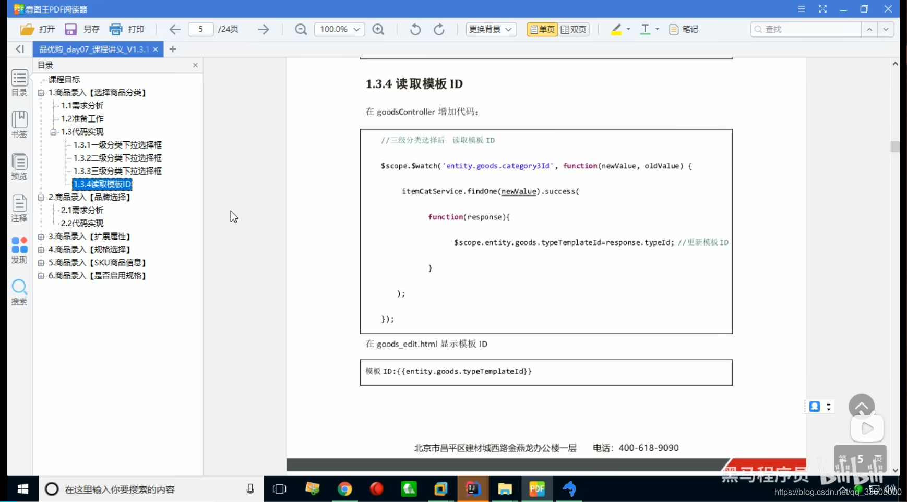Close the 目录 outline panel
This screenshot has height=502, width=907.
coord(195,65)
